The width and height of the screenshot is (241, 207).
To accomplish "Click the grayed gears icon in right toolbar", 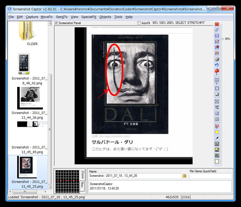I will 217,30.
